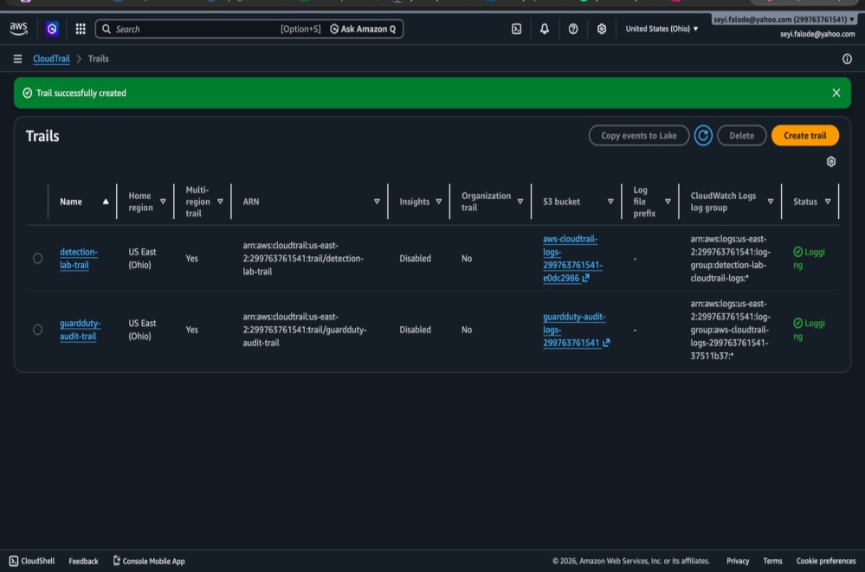Open the AWS console home logo
This screenshot has height=572, width=865.
click(18, 29)
